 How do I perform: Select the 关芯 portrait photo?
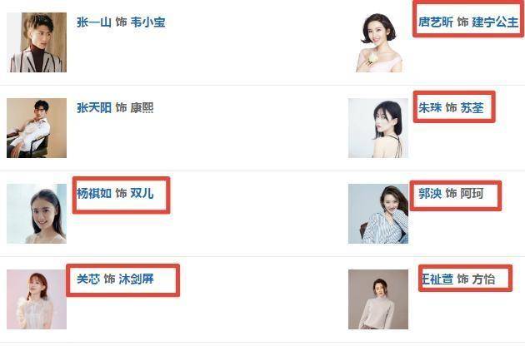tap(37, 299)
